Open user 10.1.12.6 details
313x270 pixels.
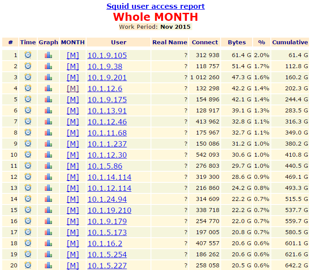click(105, 89)
